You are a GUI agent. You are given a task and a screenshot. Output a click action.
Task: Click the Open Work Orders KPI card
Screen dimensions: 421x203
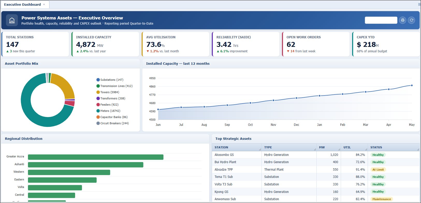pos(316,44)
